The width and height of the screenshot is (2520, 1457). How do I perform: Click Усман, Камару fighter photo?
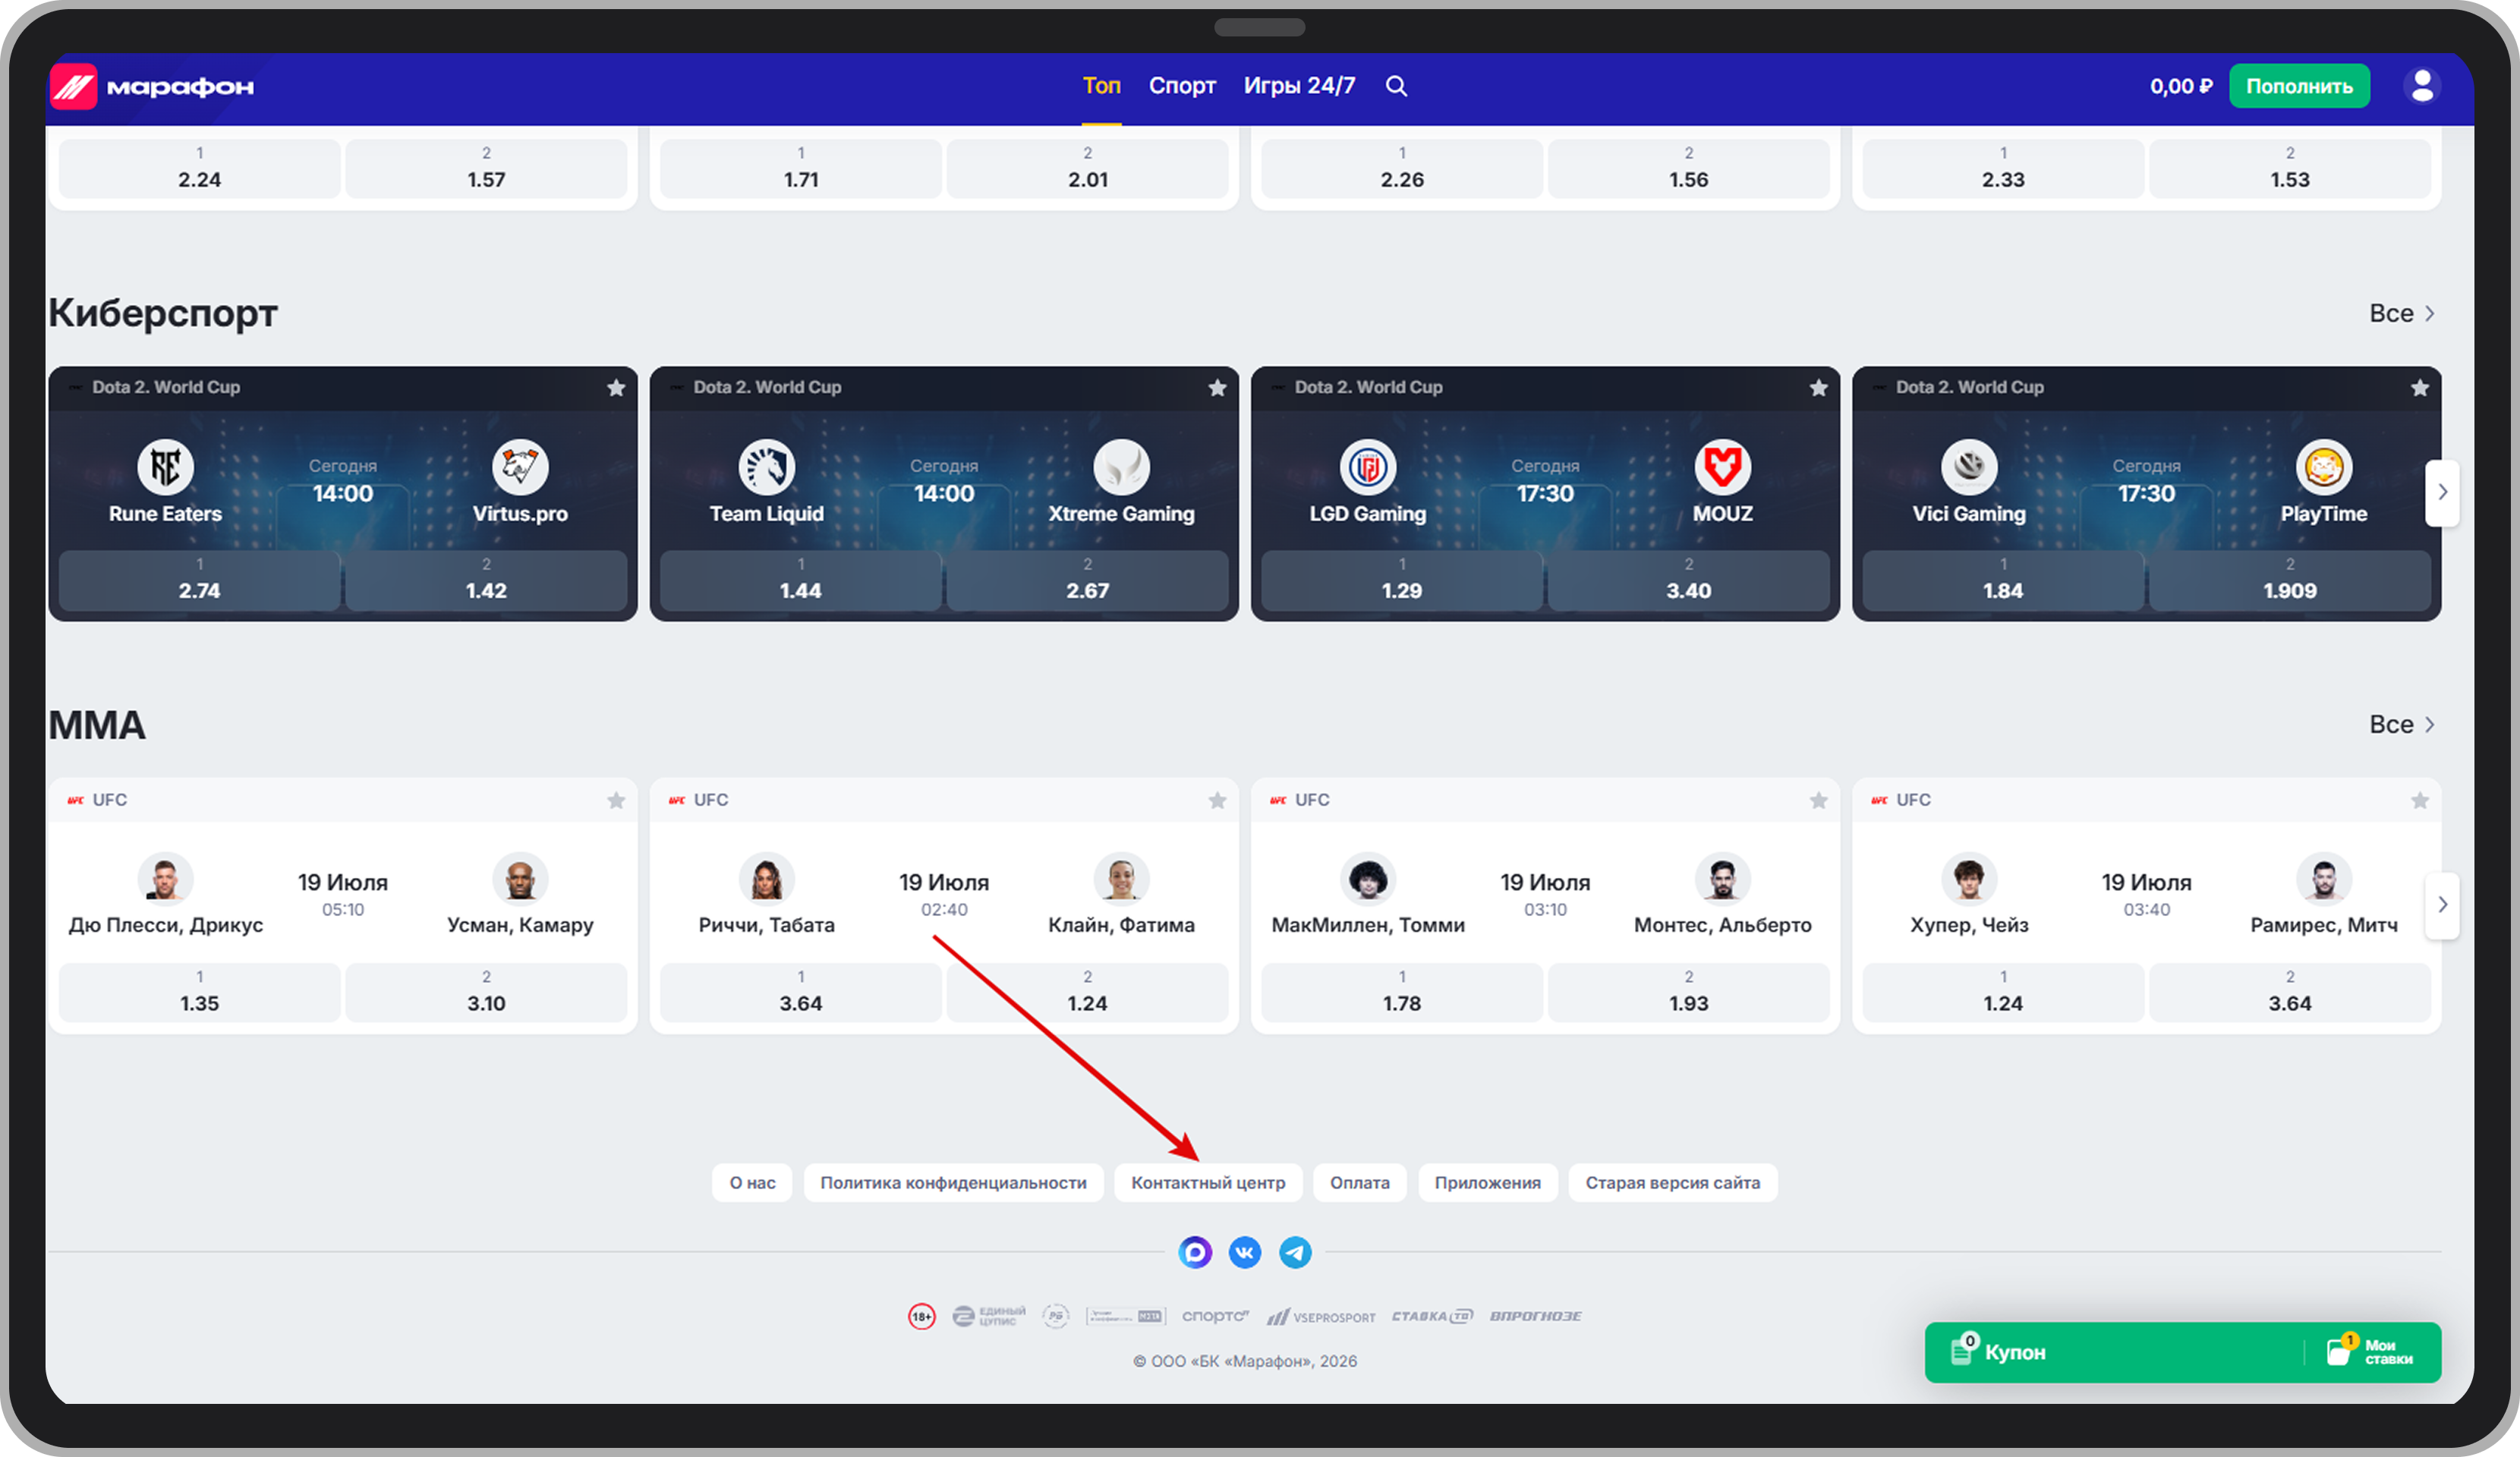click(520, 880)
